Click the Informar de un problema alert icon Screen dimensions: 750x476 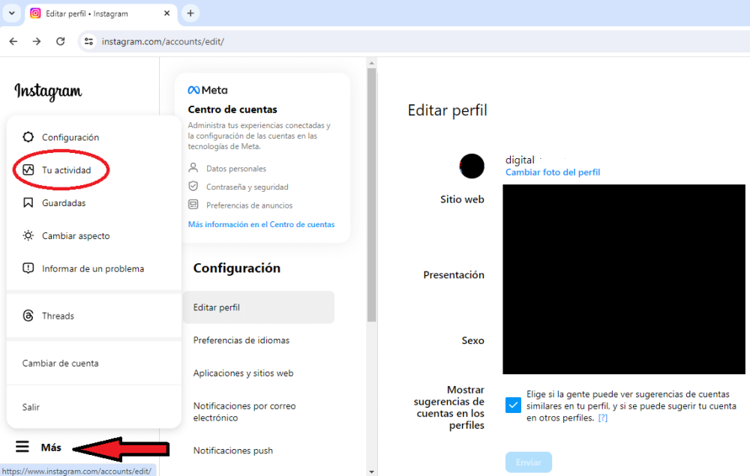point(28,268)
